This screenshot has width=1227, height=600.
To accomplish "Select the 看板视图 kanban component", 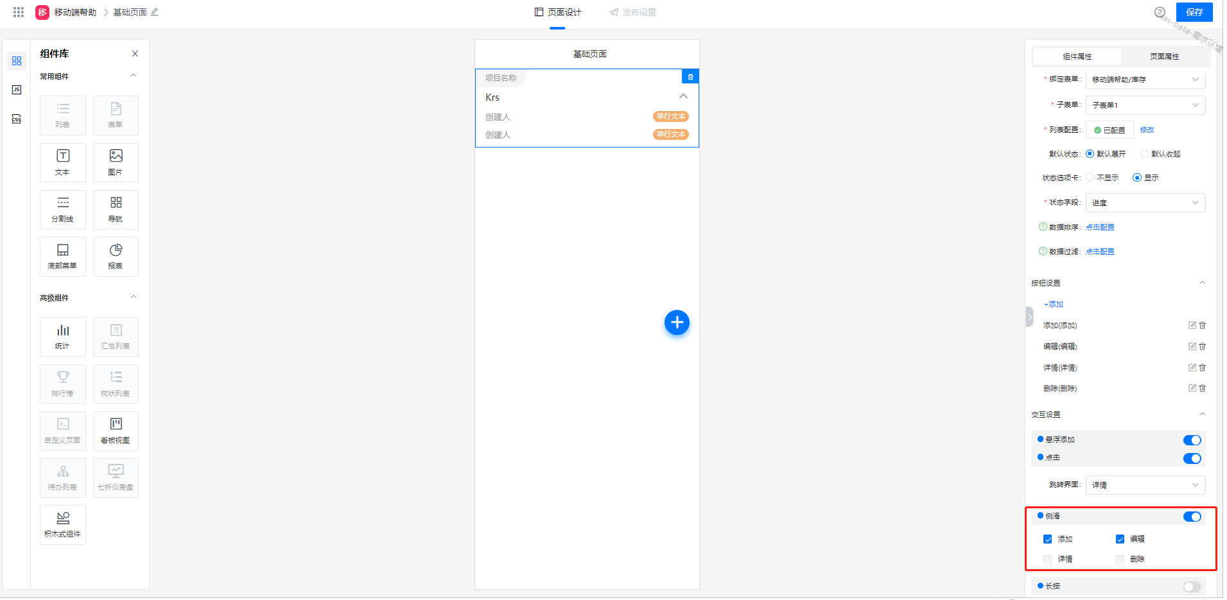I will 116,431.
